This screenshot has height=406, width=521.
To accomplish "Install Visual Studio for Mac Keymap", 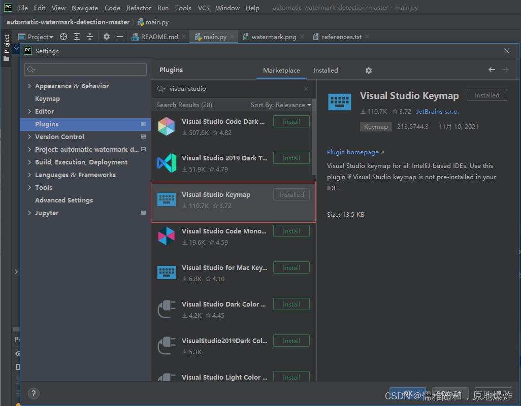I will (x=291, y=267).
